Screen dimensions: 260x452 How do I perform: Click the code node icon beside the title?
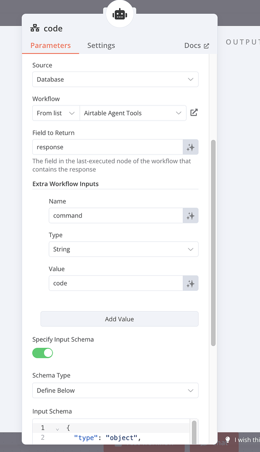[x=36, y=28]
